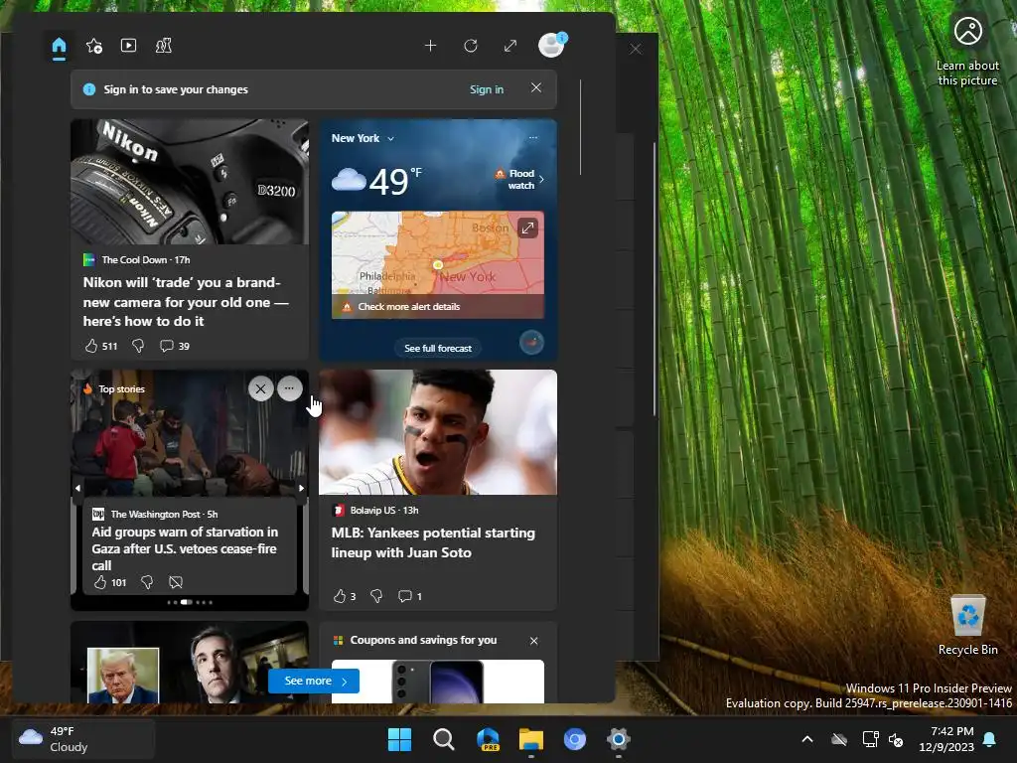The image size is (1017, 763).
Task: Close the Coupons and savings card
Action: (533, 641)
